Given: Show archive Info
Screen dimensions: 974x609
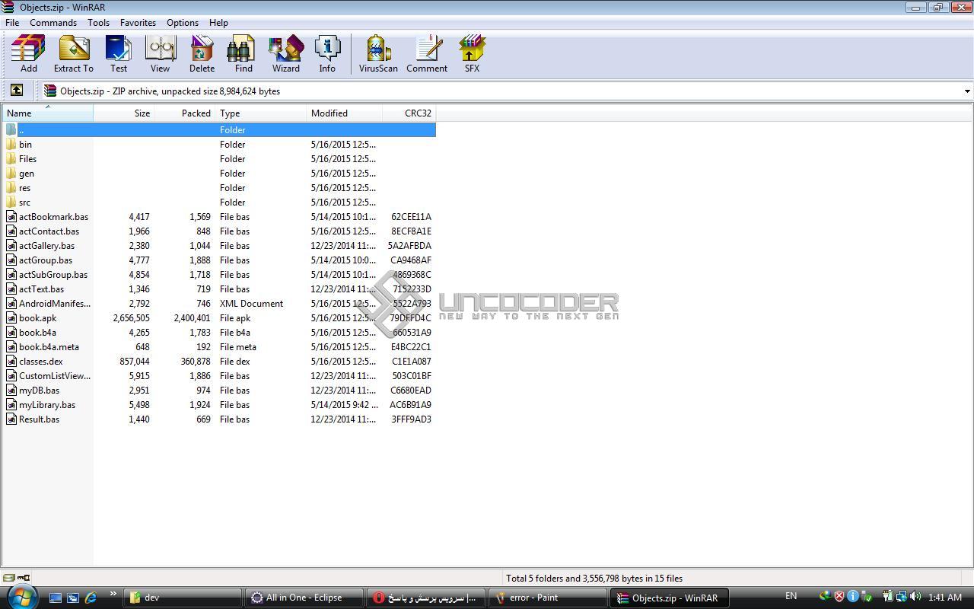Looking at the screenshot, I should pyautogui.click(x=327, y=53).
